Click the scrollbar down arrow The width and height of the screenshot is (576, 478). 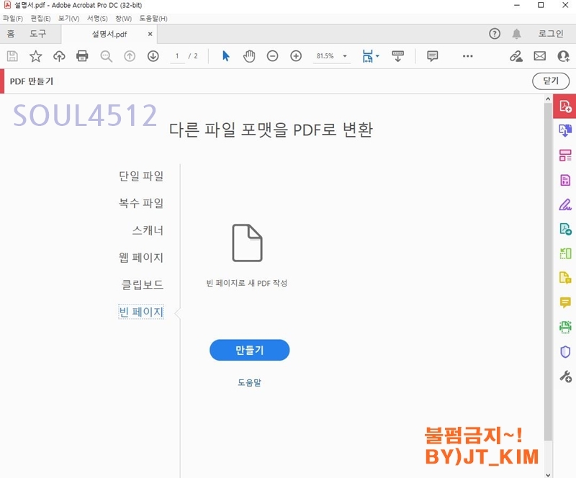pos(548,474)
